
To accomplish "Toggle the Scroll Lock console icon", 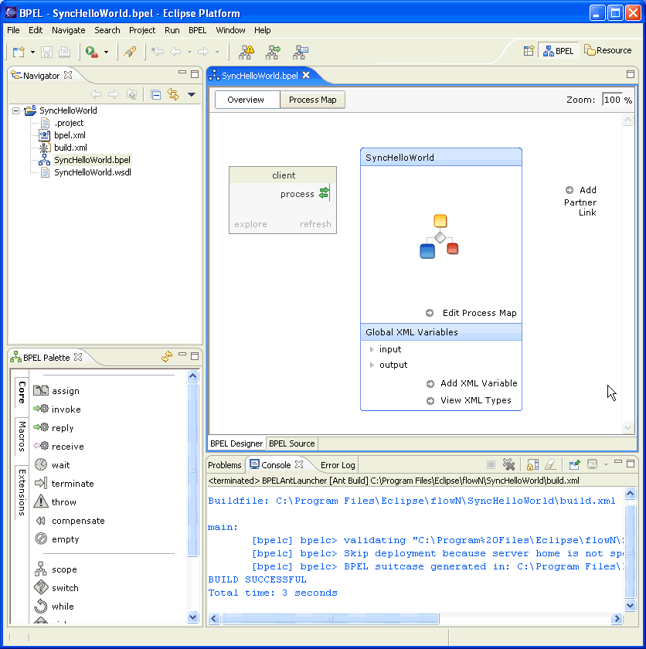I will pos(532,465).
